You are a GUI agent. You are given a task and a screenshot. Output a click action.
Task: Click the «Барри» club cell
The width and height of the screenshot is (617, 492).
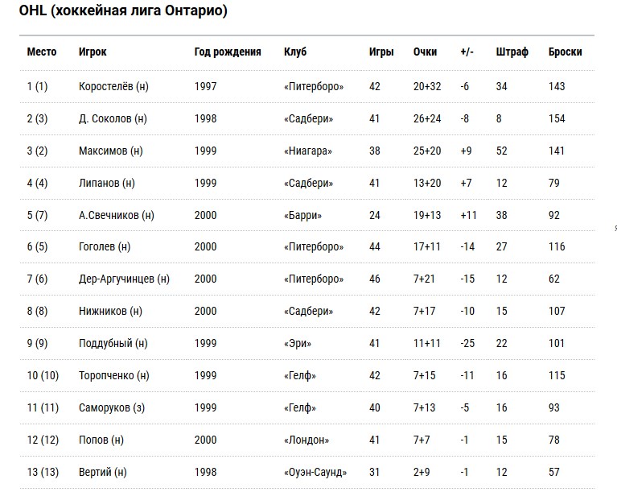[x=302, y=215]
